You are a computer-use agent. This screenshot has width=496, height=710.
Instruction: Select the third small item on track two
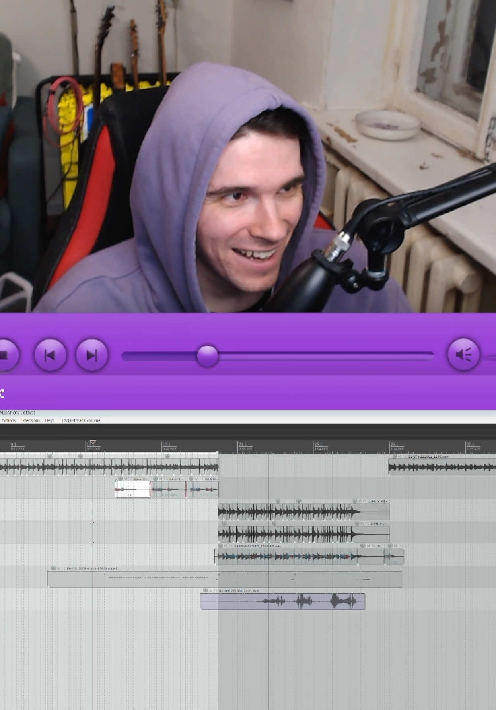(202, 489)
